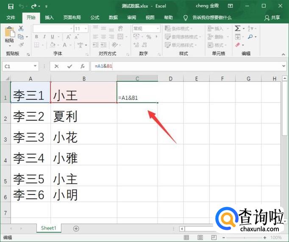Open the 插入 (Insert) ribbon tab
The width and height of the screenshot is (289, 242).
[x=50, y=17]
